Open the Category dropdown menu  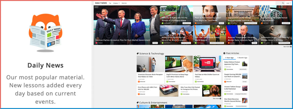[x=116, y=3]
